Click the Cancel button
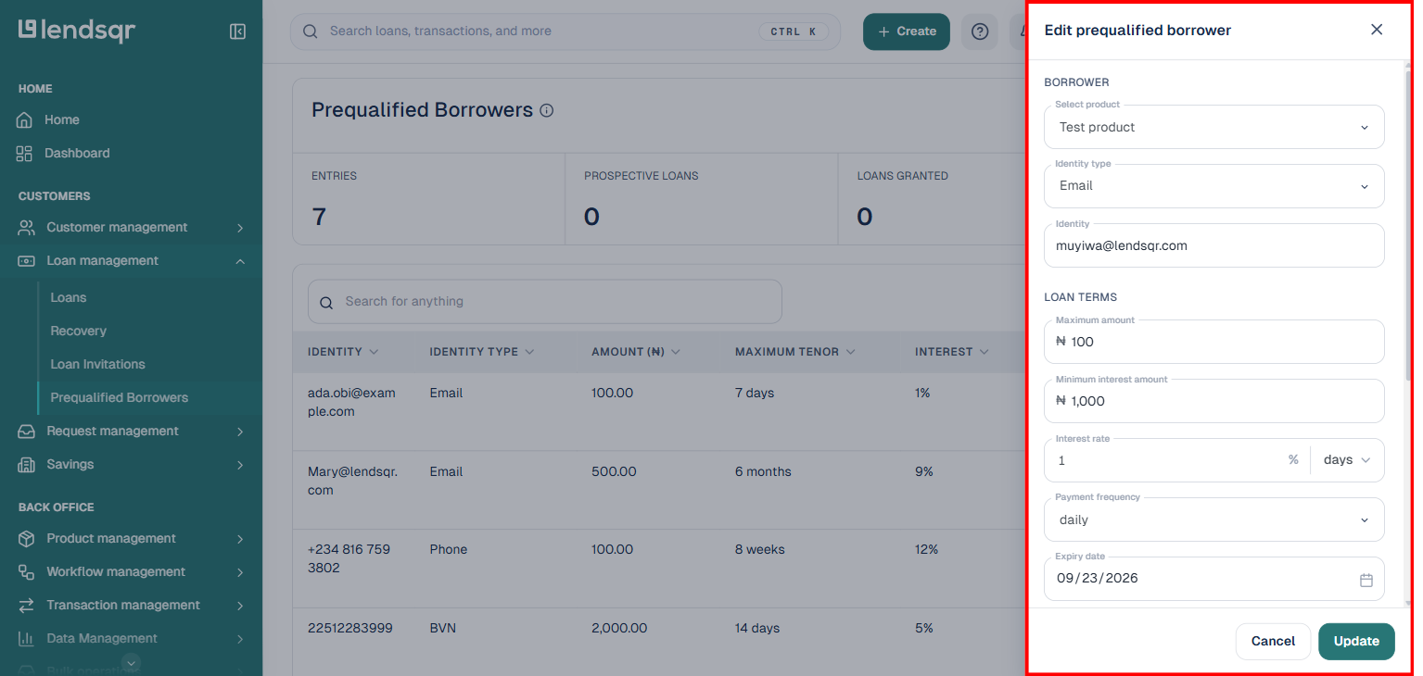 (x=1273, y=641)
